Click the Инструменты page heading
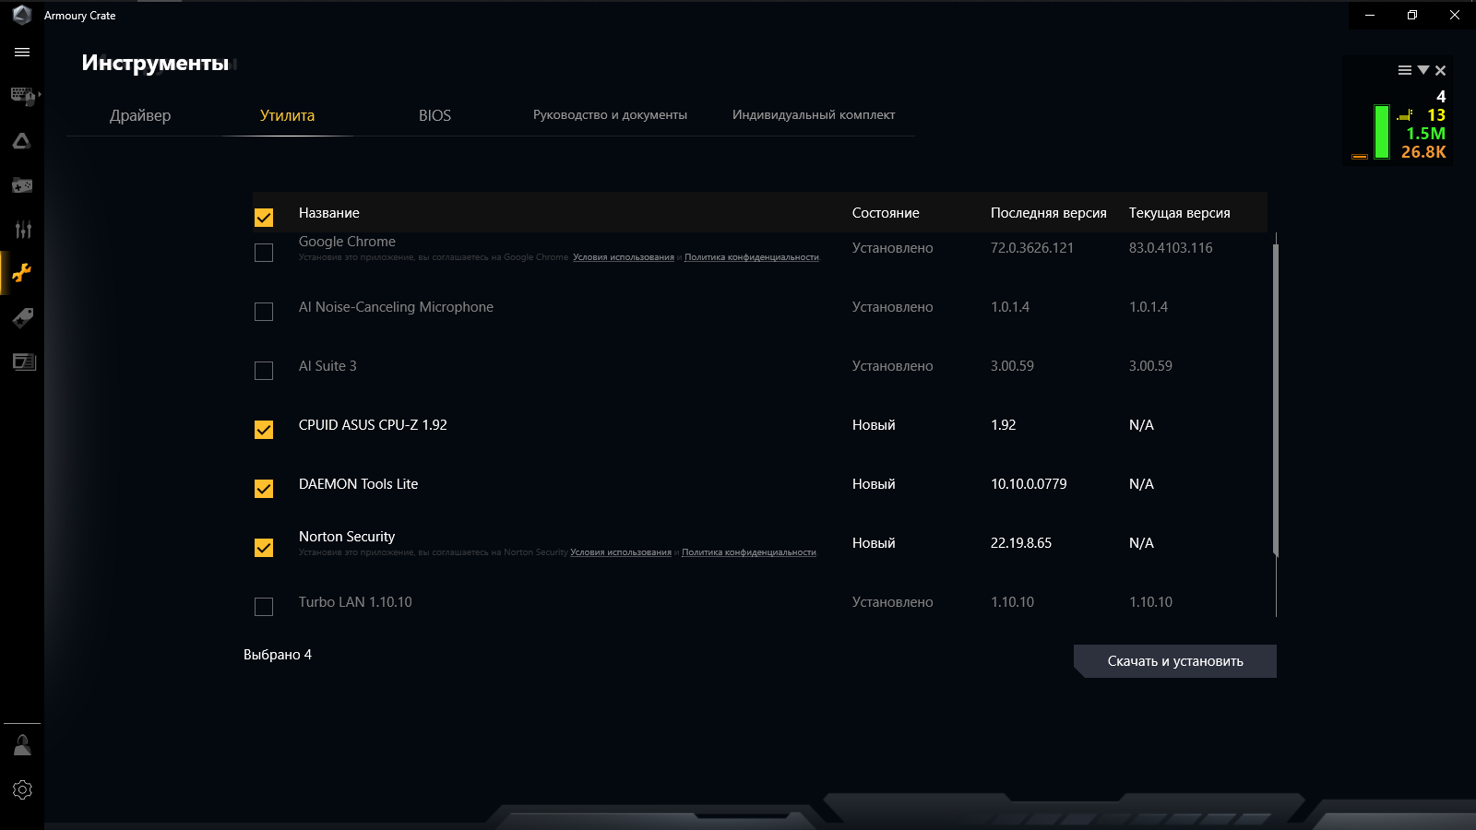 point(155,63)
